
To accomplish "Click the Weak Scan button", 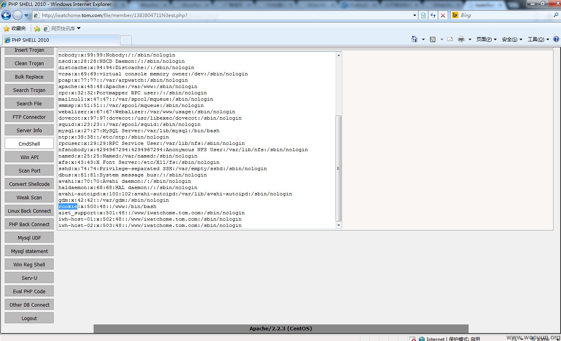I will pos(29,197).
